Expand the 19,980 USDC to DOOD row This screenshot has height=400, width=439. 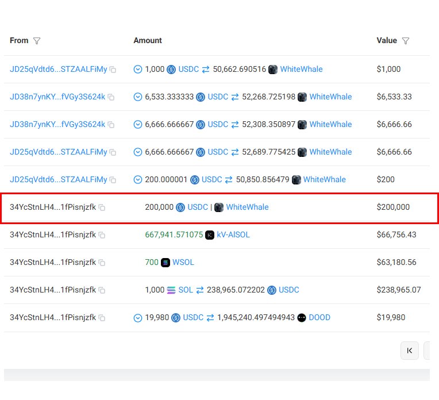(138, 318)
